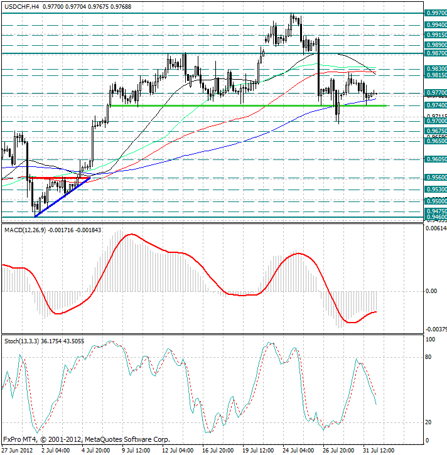Click the 0.9605 price level label

pyautogui.click(x=436, y=159)
